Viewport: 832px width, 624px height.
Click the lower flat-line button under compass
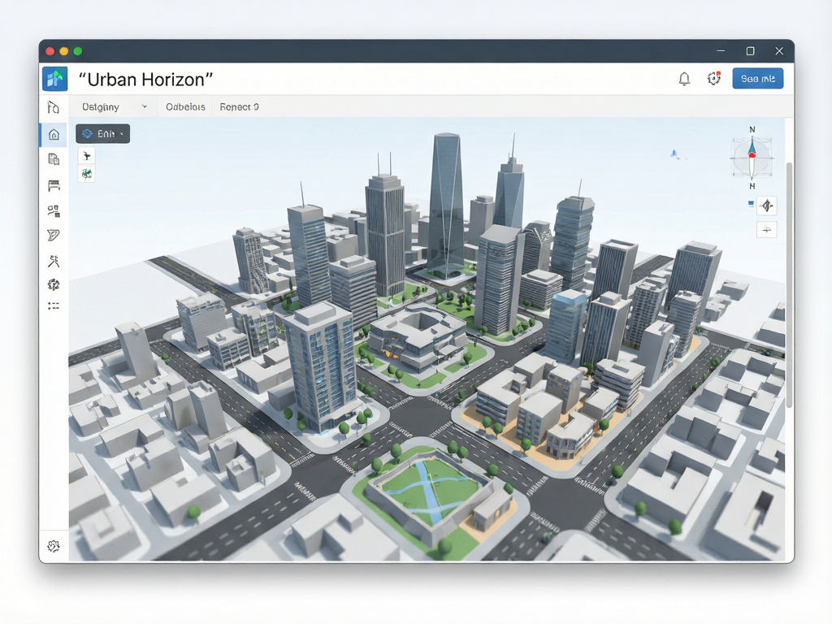pyautogui.click(x=767, y=230)
